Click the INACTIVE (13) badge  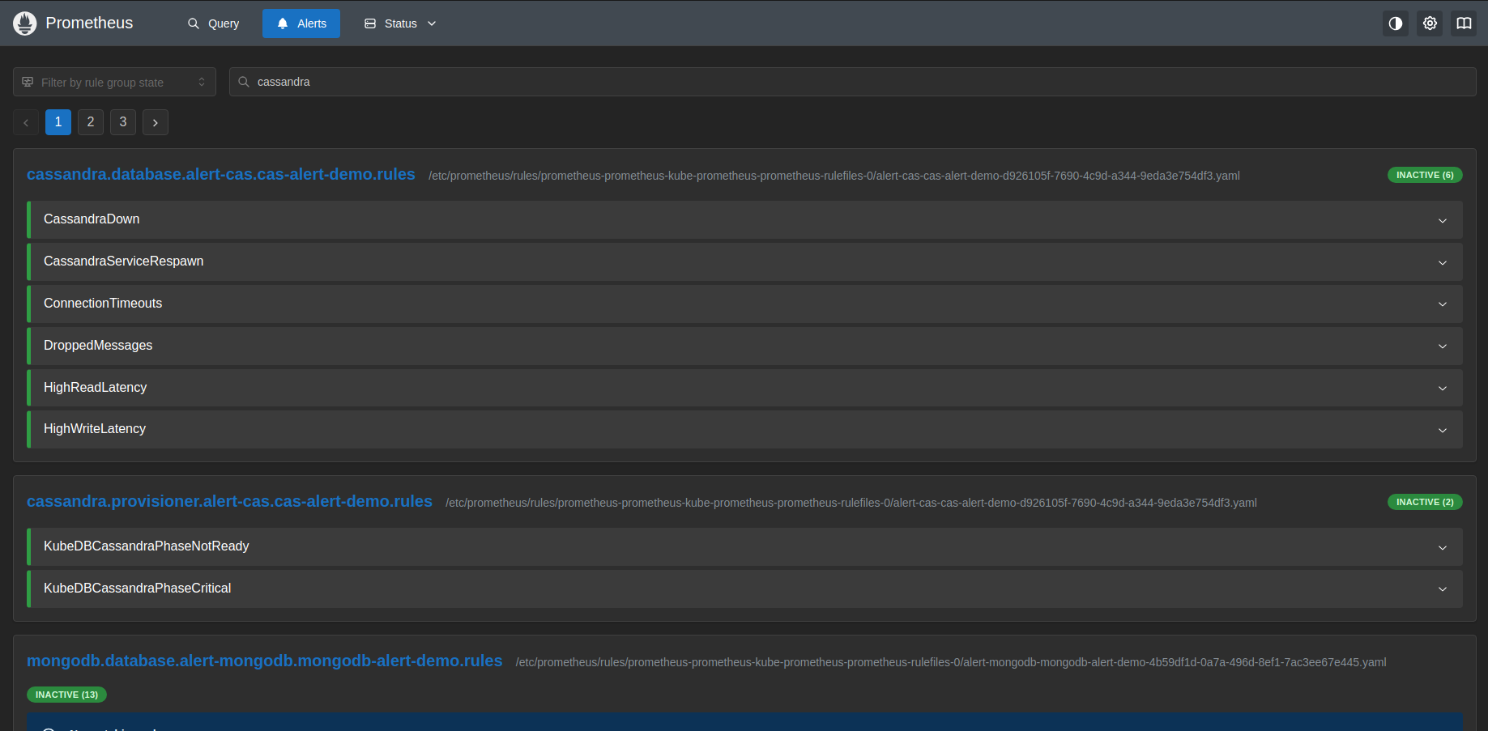tap(66, 695)
